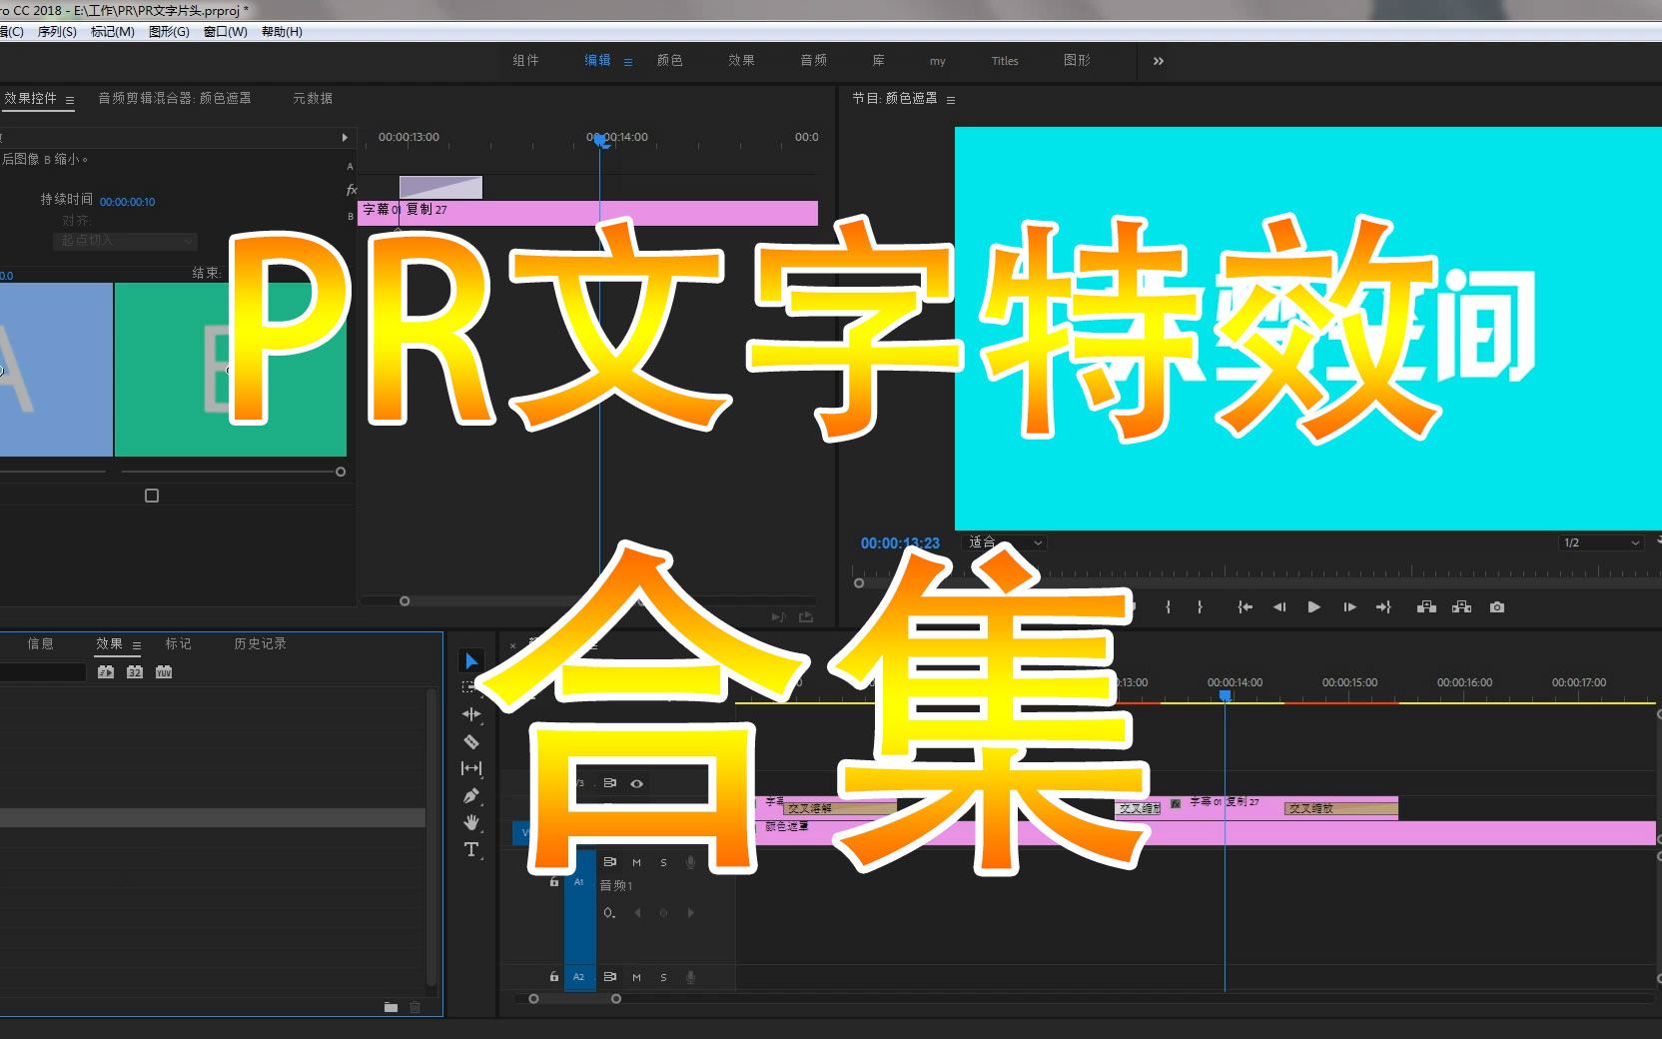Select the Razor tool in the timeline toolbar
This screenshot has height=1039, width=1662.
pos(470,742)
